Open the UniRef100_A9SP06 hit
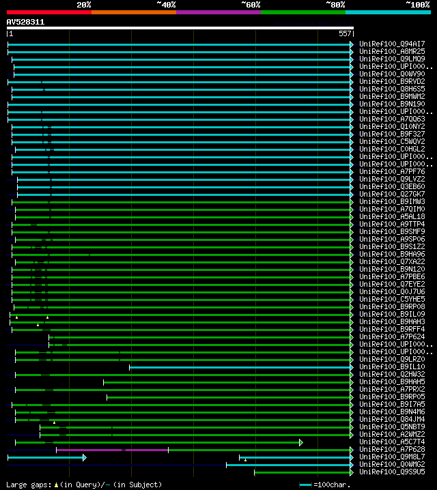 point(392,239)
